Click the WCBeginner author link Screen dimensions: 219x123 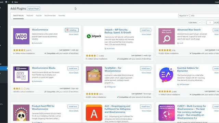tap(111, 87)
